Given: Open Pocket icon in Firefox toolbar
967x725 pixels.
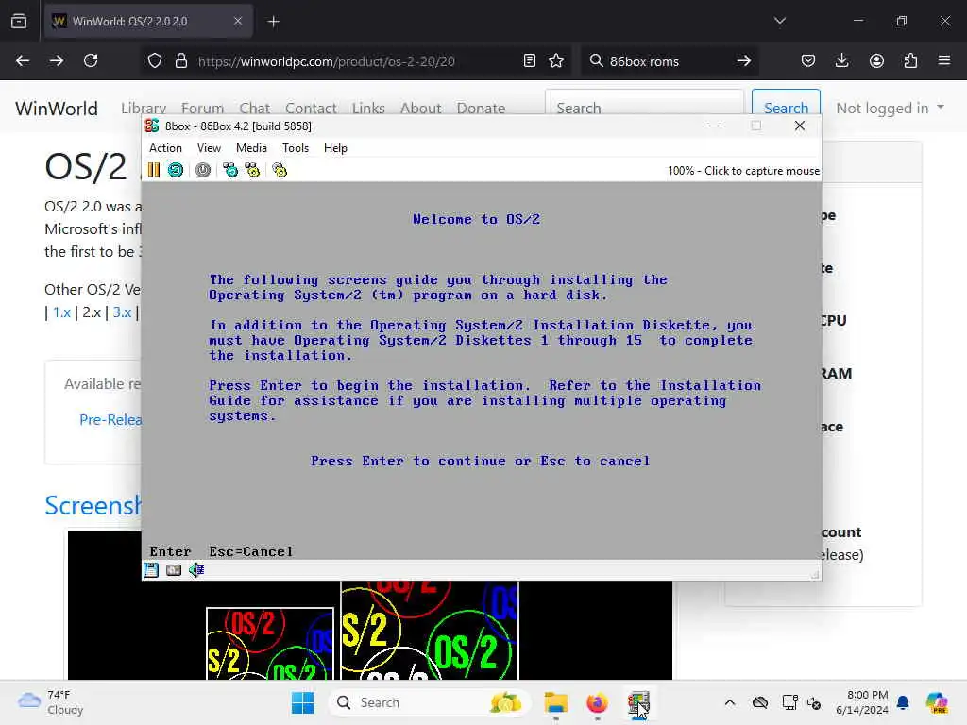Looking at the screenshot, I should click(808, 60).
